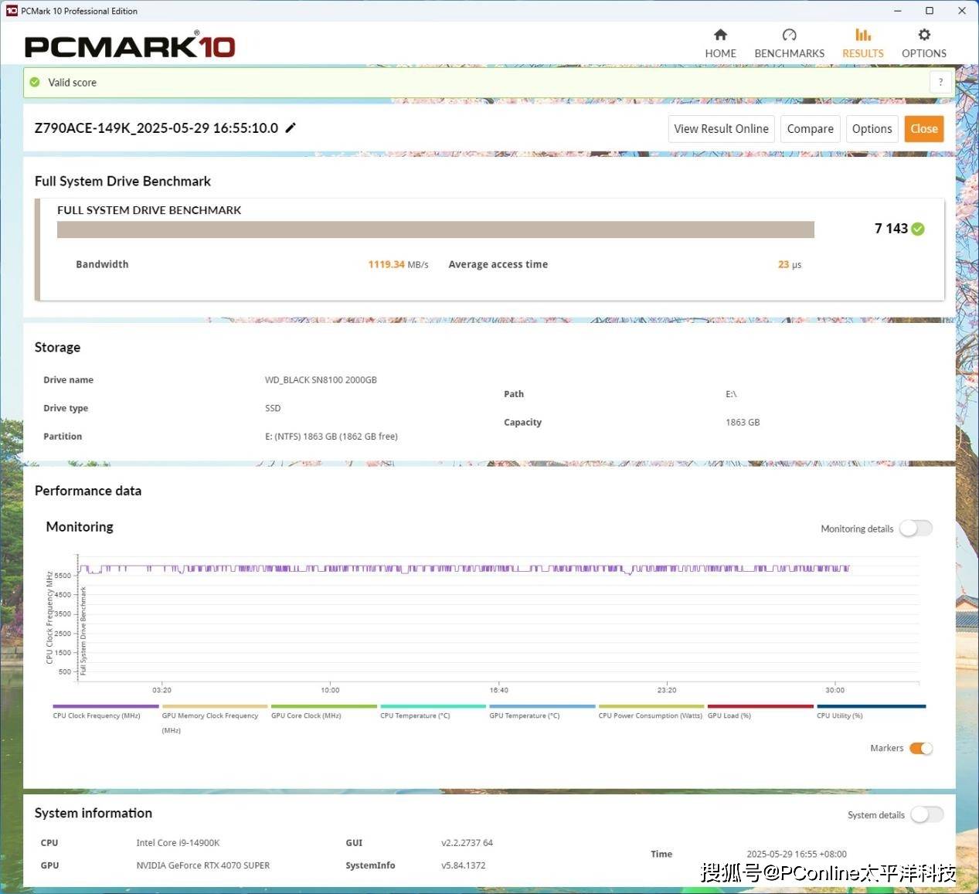
Task: Click the result title Z790ACE-149K_2025-05-29
Action: point(156,128)
